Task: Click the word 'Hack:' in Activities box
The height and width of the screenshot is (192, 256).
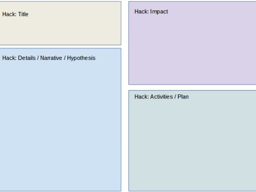Action: 141,97
